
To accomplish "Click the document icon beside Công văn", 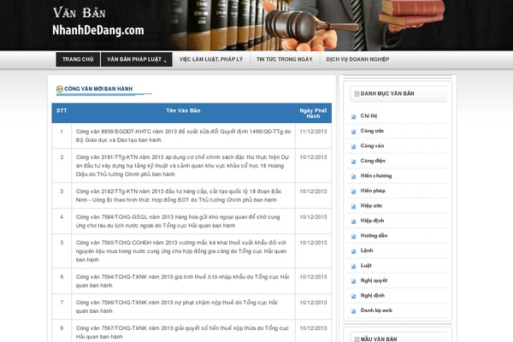I will 353,146.
